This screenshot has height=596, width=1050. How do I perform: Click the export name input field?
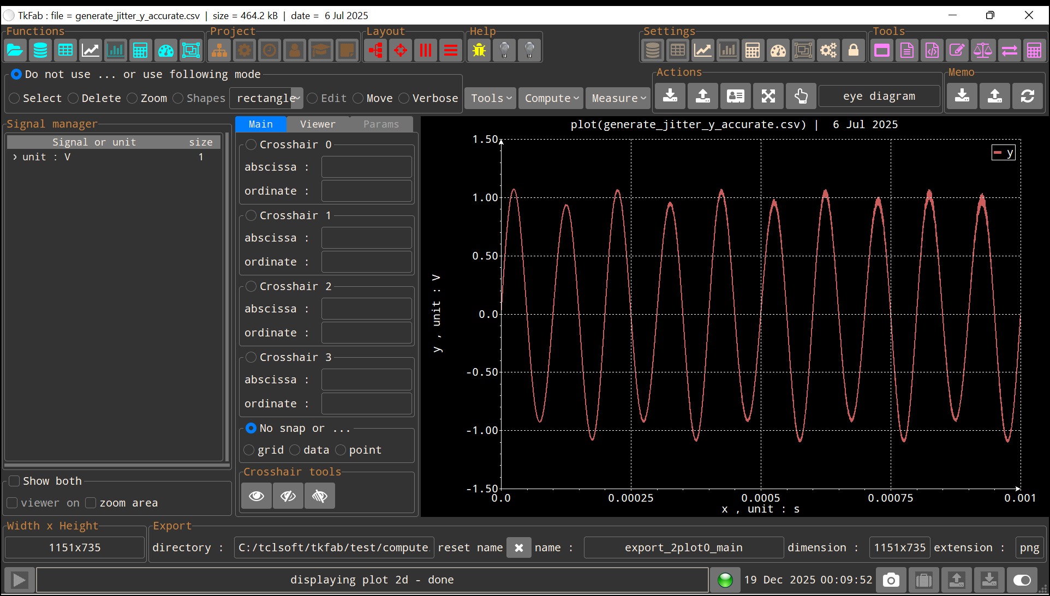683,547
